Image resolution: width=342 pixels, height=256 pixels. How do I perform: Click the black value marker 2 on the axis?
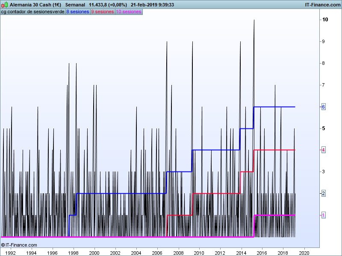(x=324, y=193)
